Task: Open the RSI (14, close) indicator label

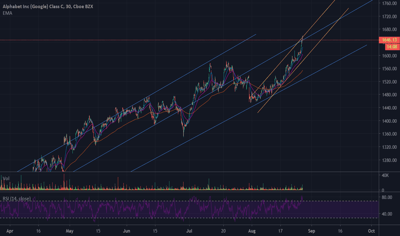Action: coord(17,199)
